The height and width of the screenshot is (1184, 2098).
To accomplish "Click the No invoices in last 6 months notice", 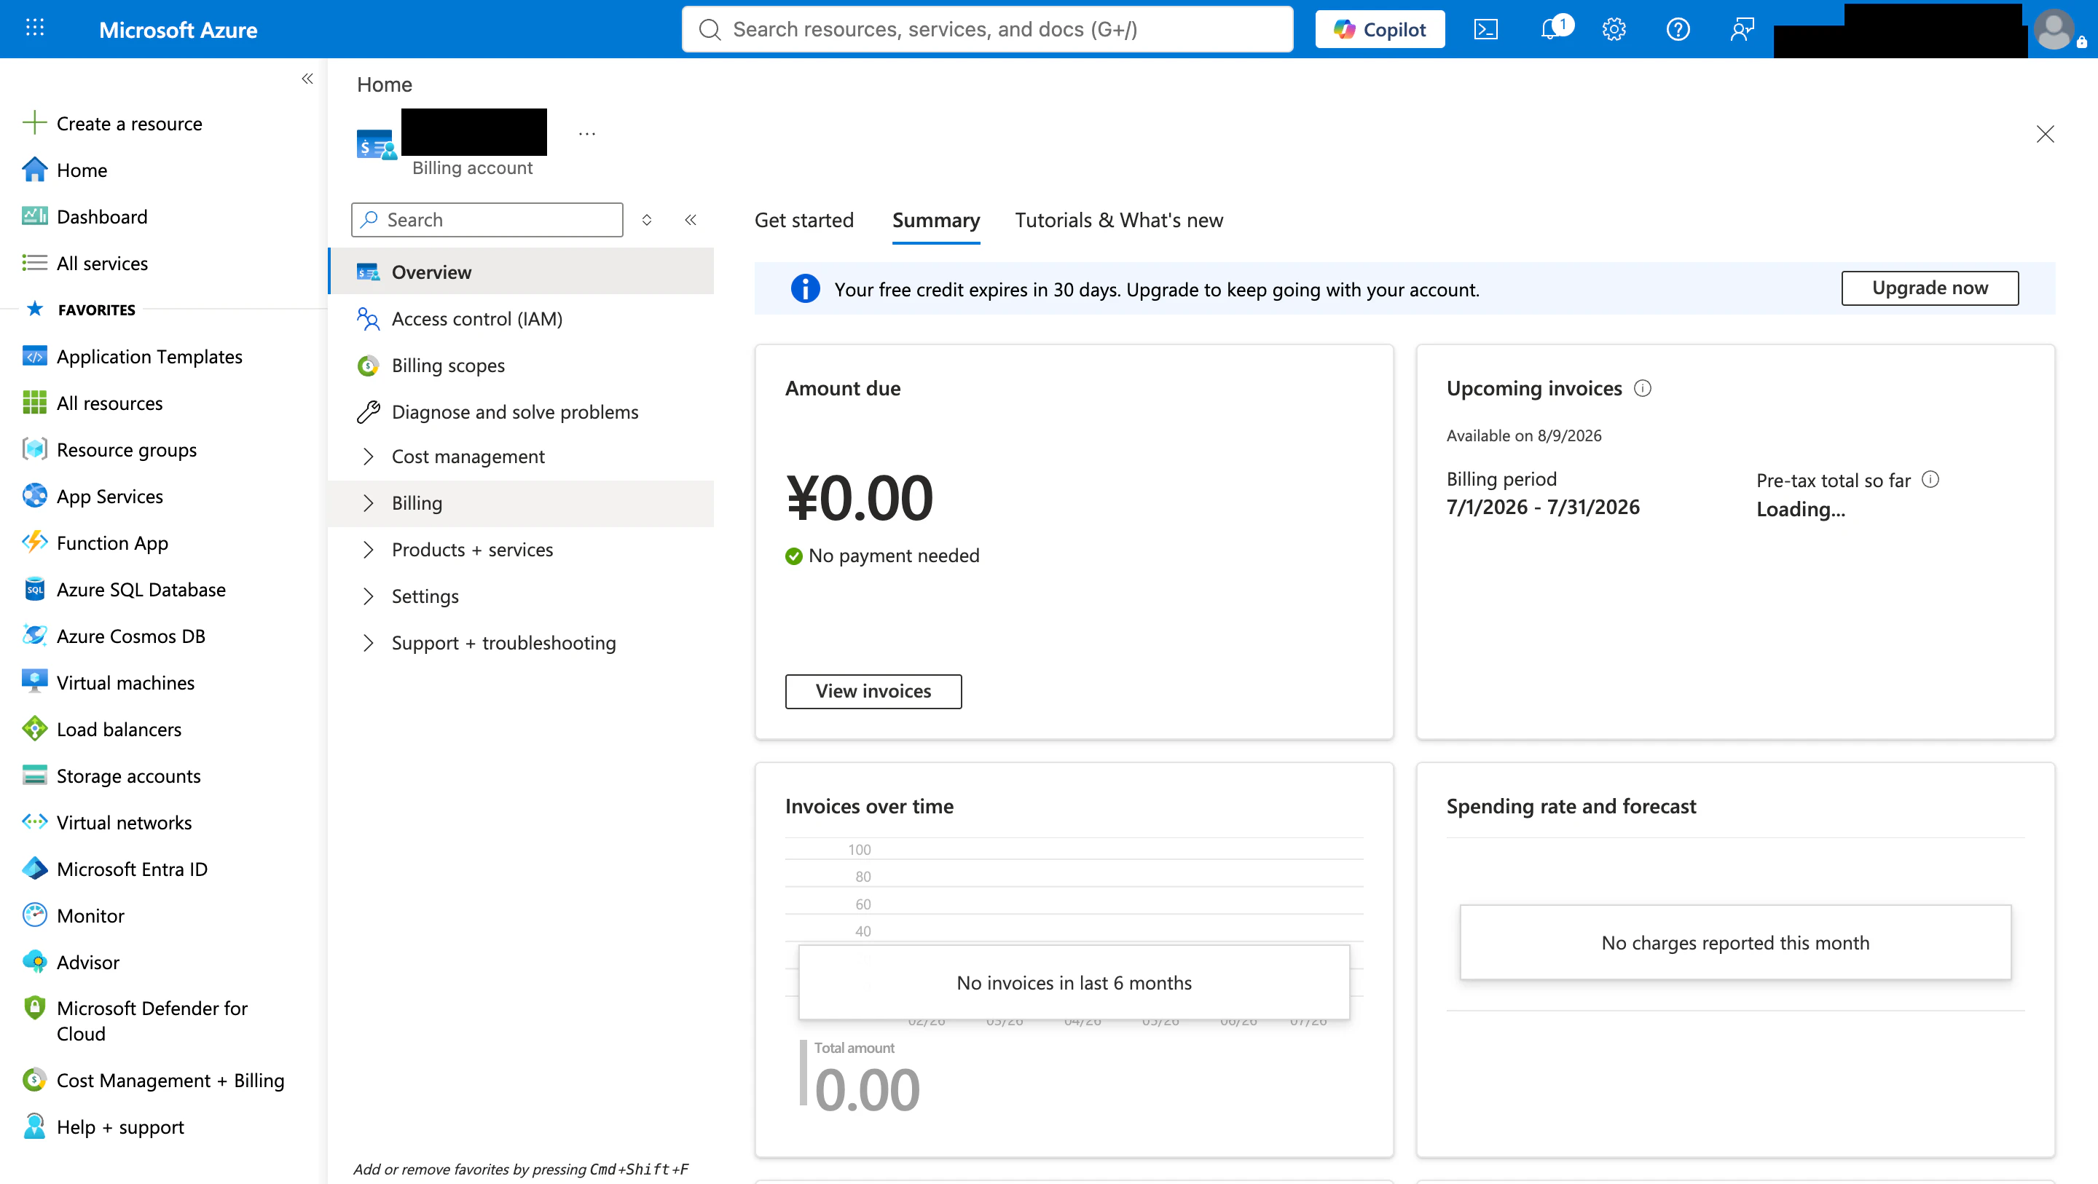I will click(1074, 982).
